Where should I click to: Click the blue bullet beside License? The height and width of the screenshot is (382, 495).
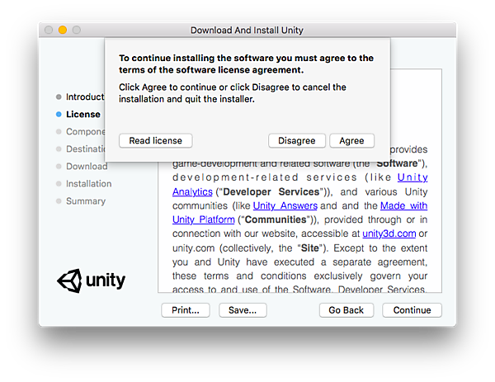[x=59, y=115]
